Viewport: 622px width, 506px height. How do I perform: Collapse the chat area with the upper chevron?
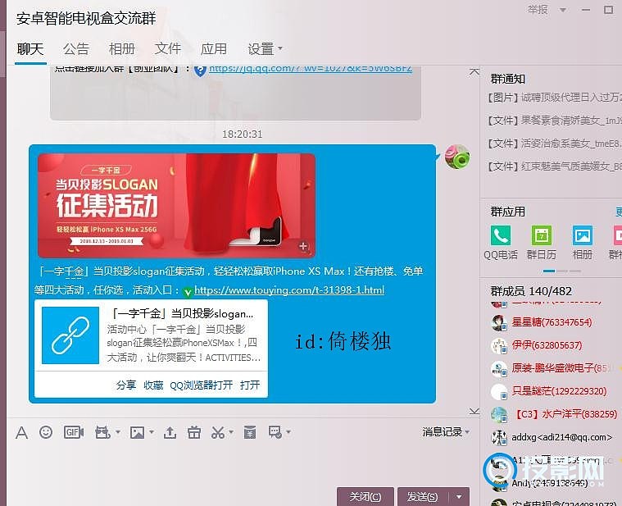click(x=474, y=72)
